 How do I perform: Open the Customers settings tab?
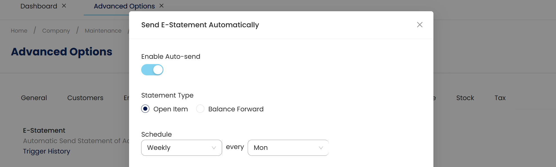point(85,98)
